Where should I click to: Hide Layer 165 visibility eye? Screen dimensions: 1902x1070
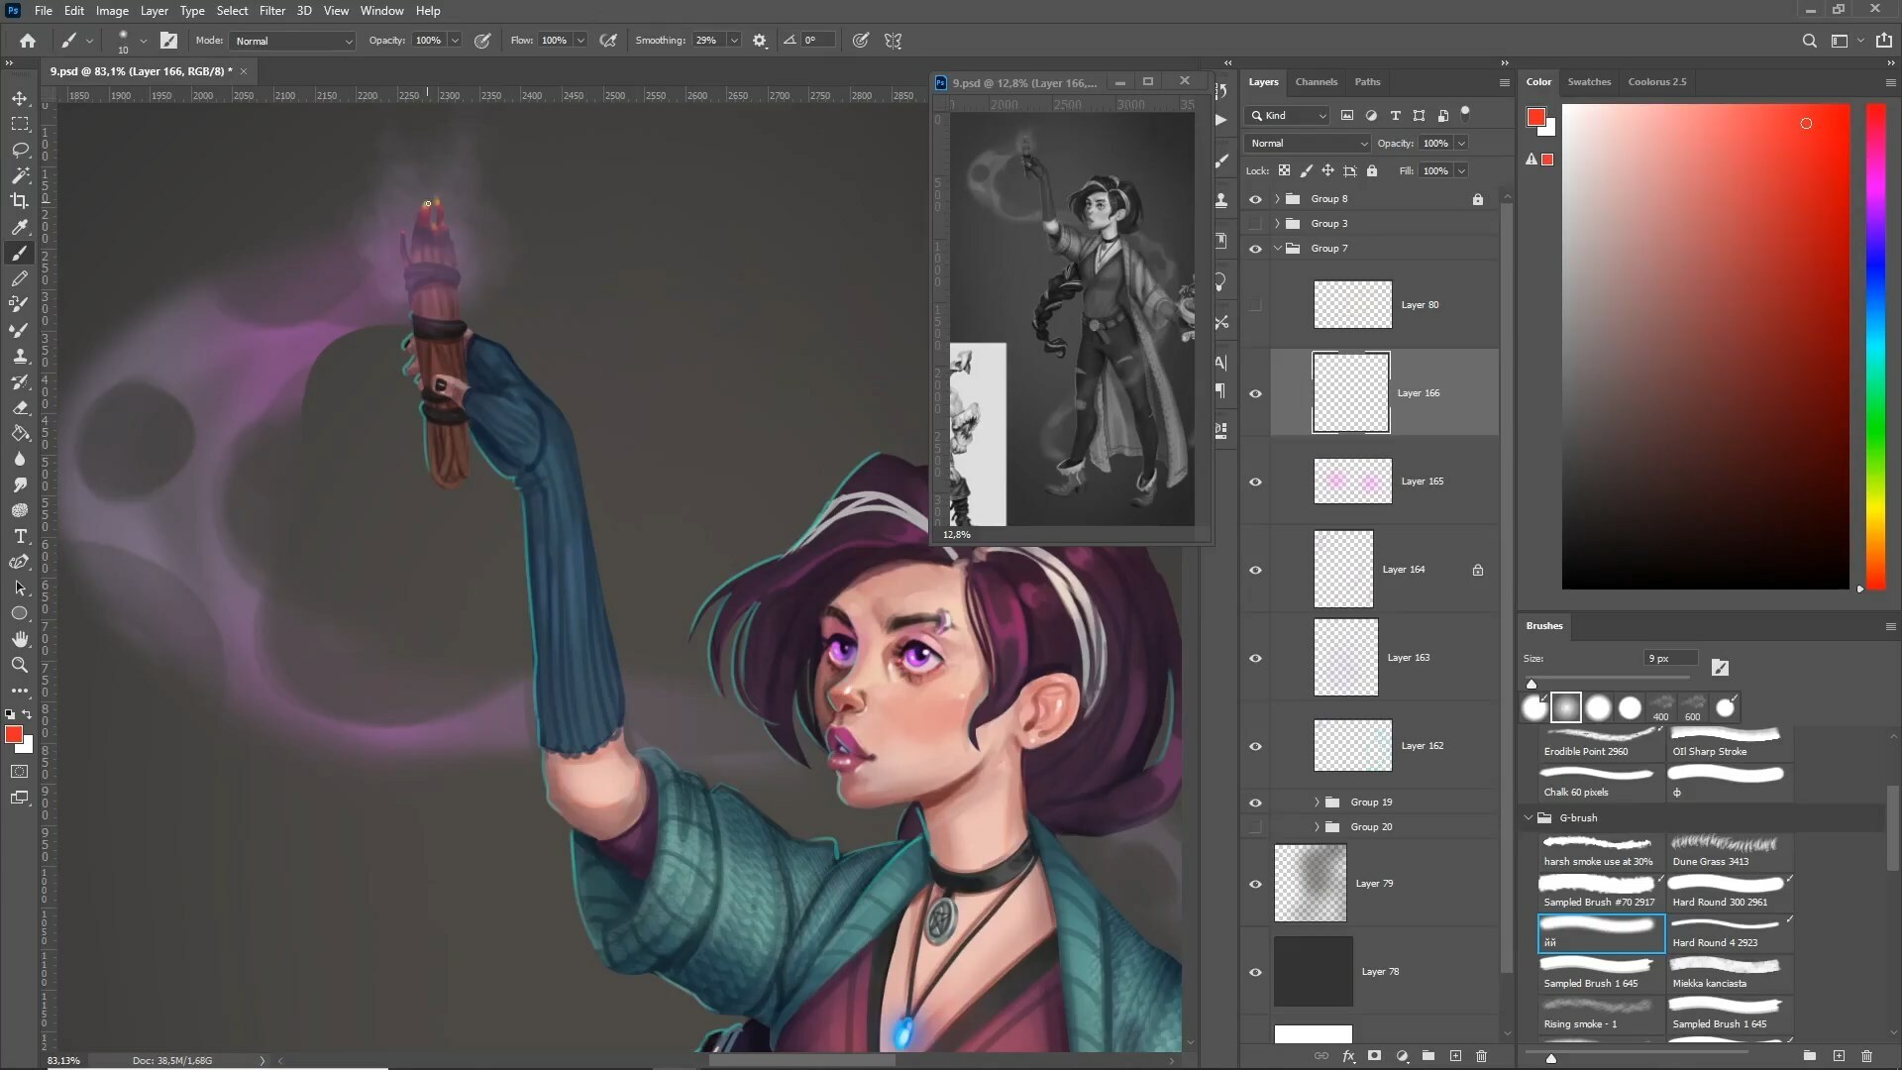point(1255,481)
